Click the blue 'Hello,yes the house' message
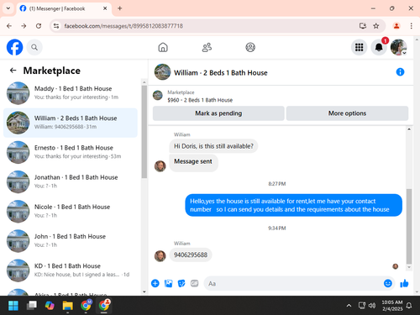 (293, 205)
